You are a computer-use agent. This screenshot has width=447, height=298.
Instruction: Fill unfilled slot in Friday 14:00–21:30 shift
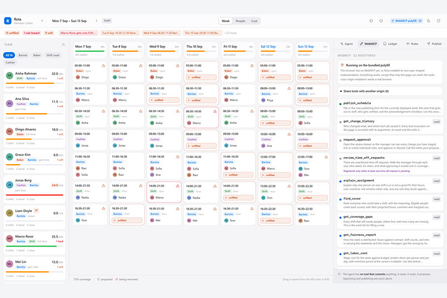(238, 198)
